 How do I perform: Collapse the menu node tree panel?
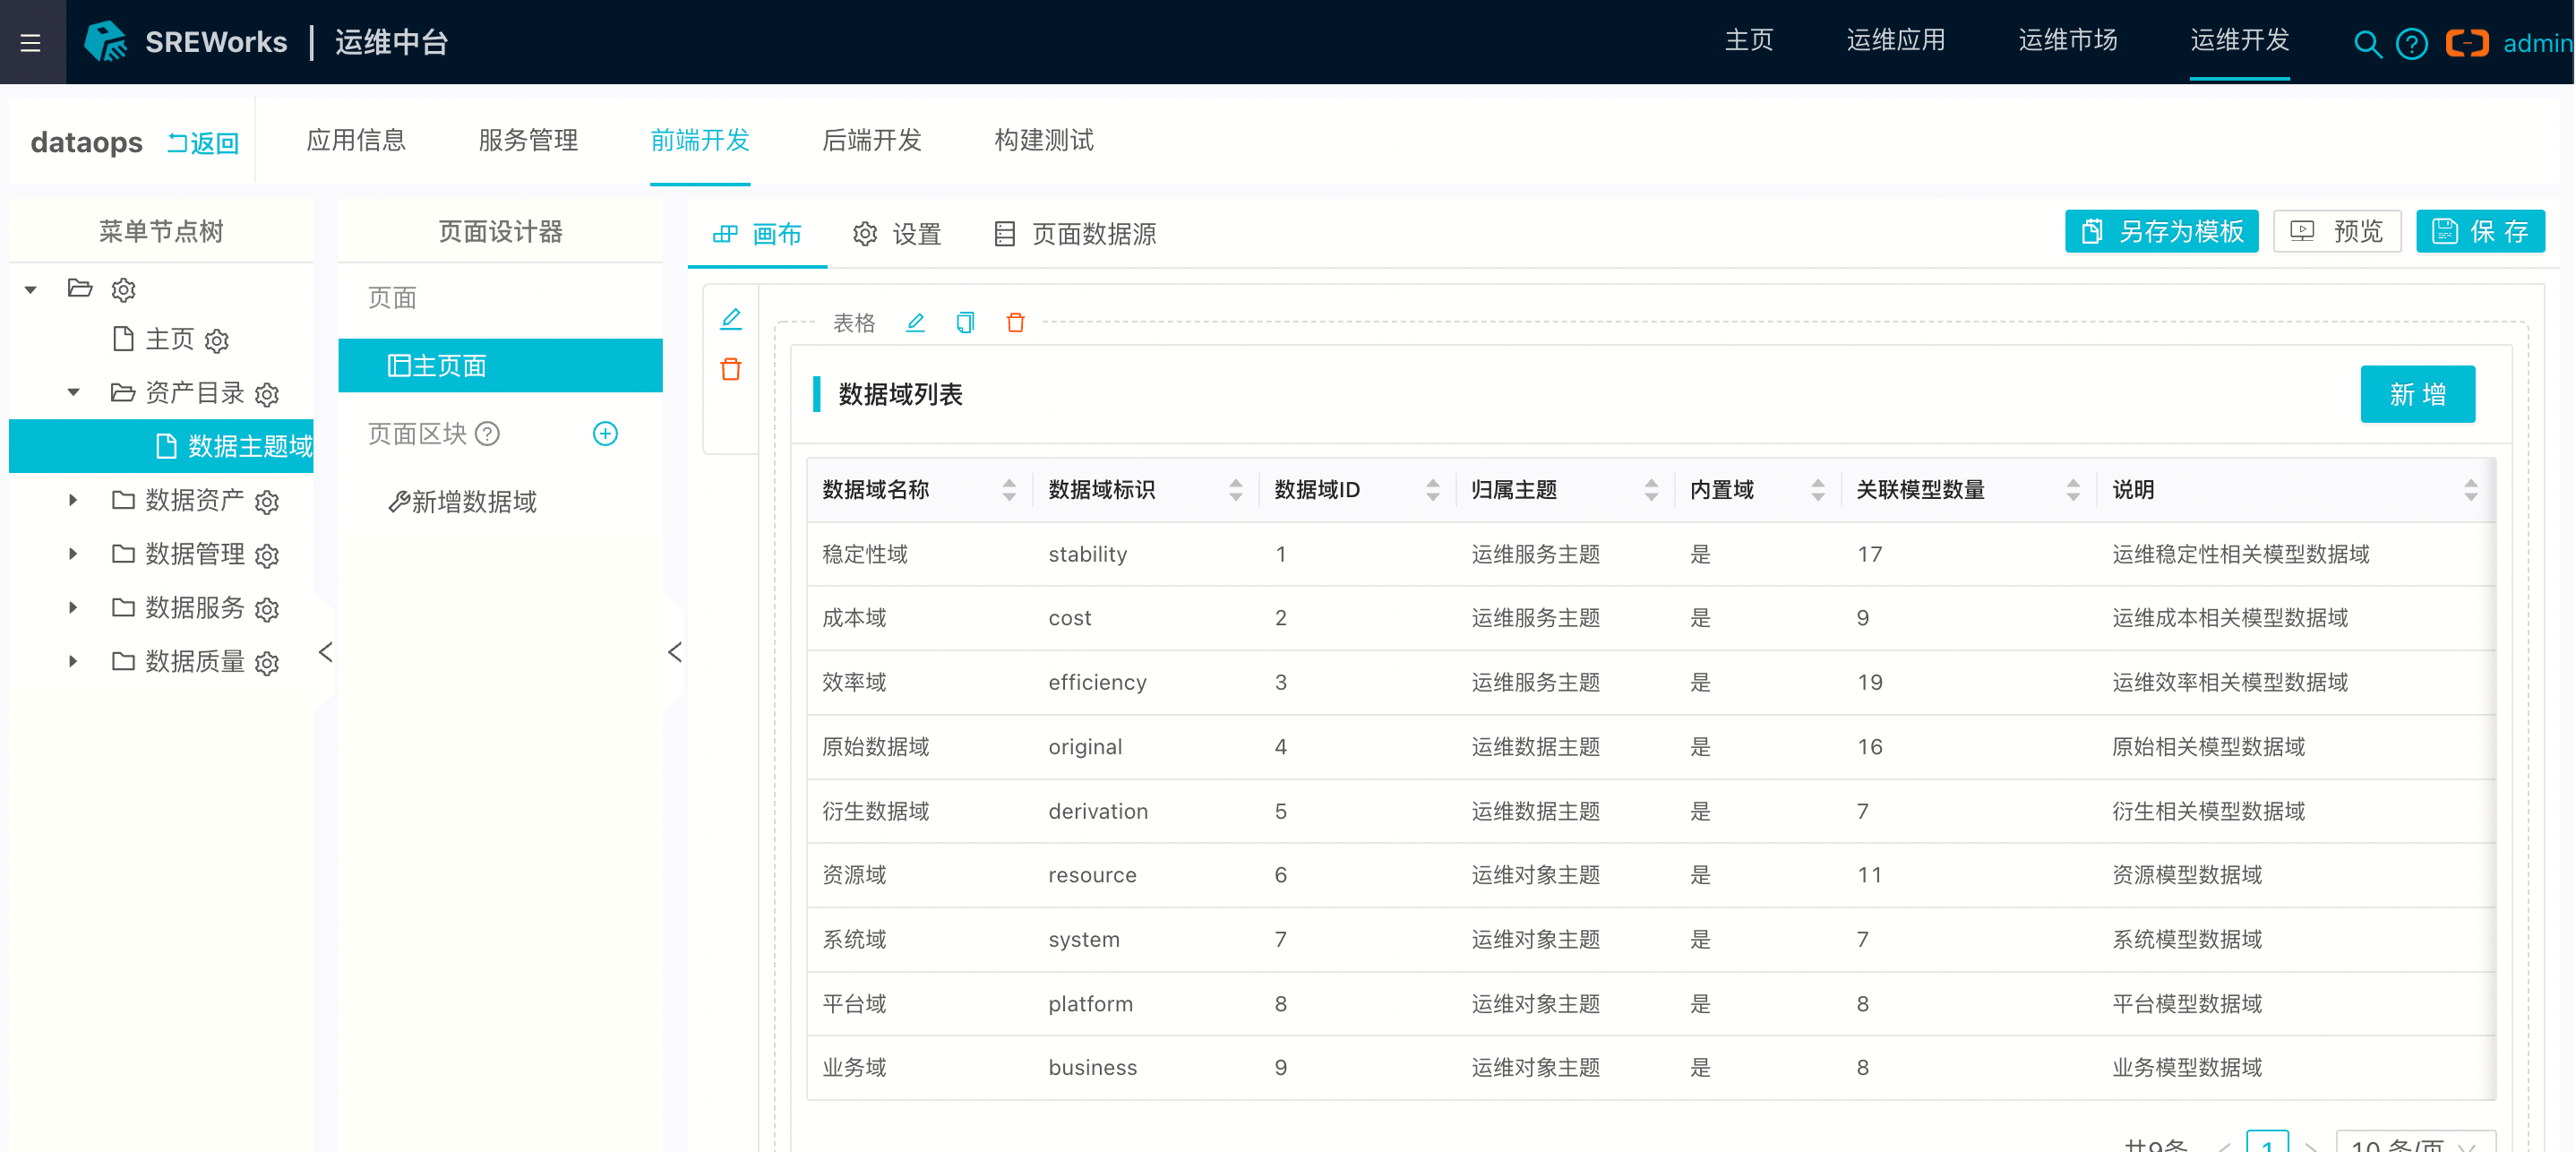[x=325, y=652]
